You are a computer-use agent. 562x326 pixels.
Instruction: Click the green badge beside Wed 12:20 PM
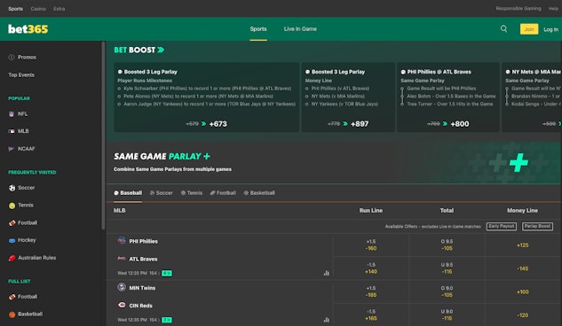[167, 273]
